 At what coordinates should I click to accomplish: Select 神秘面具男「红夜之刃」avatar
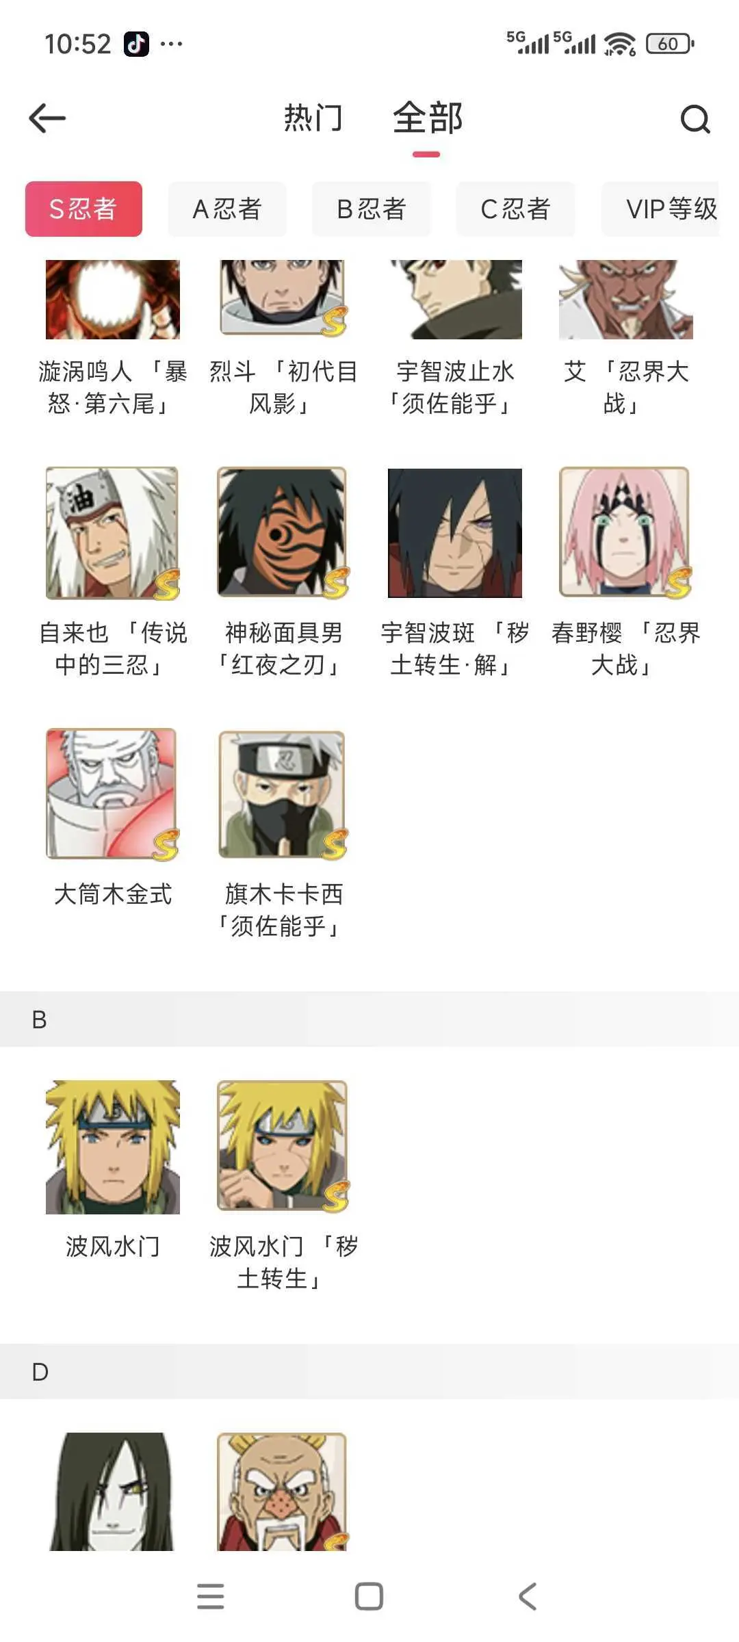283,533
